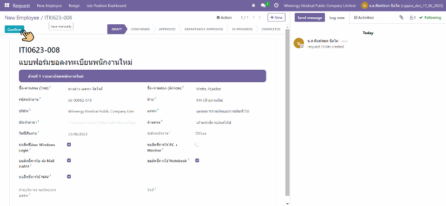Click the Save manually tooltip label
This screenshot has height=206, width=446.
(x=61, y=26)
